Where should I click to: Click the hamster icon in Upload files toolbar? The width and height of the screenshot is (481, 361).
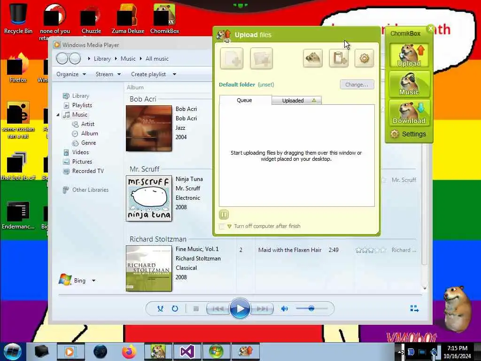pyautogui.click(x=312, y=58)
